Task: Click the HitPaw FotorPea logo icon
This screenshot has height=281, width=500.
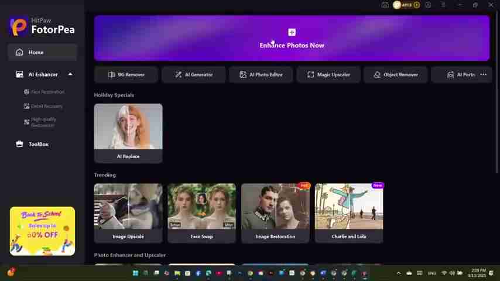Action: [19, 26]
